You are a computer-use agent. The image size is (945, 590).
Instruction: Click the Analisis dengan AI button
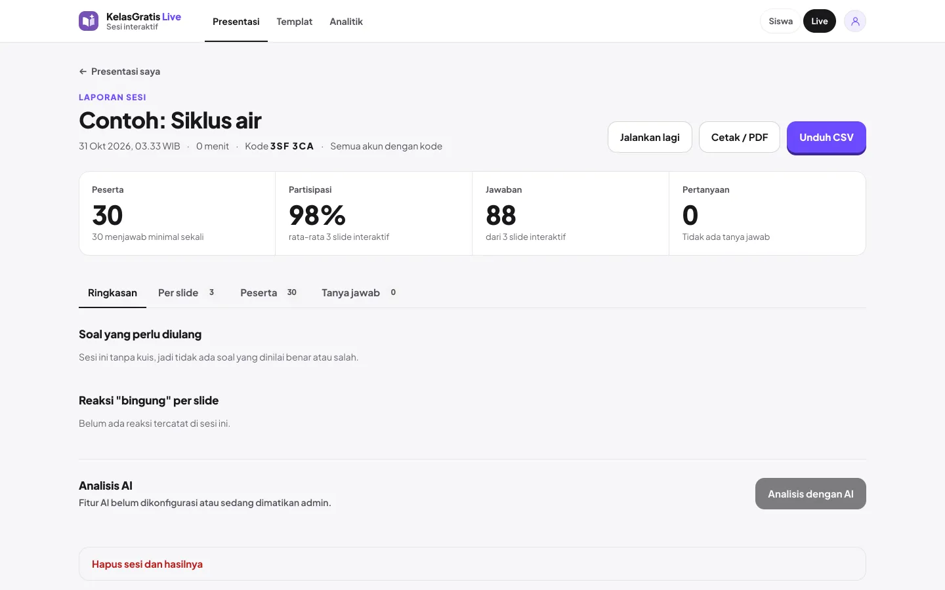point(810,494)
